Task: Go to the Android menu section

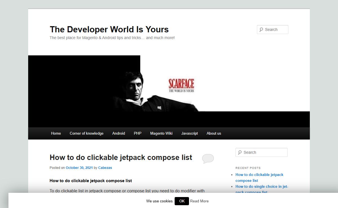Action: [x=119, y=133]
